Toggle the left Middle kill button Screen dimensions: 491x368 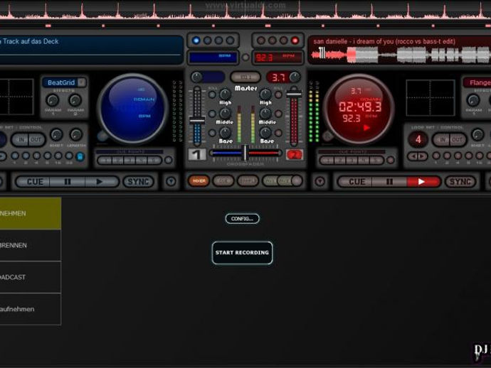pyautogui.click(x=212, y=114)
